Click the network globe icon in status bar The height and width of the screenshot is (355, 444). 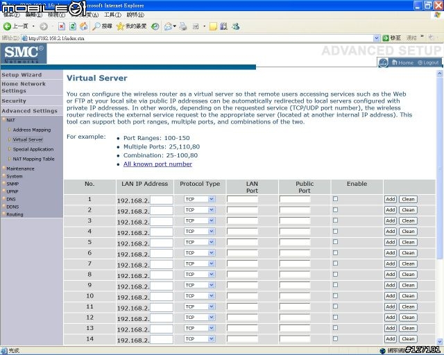382,351
